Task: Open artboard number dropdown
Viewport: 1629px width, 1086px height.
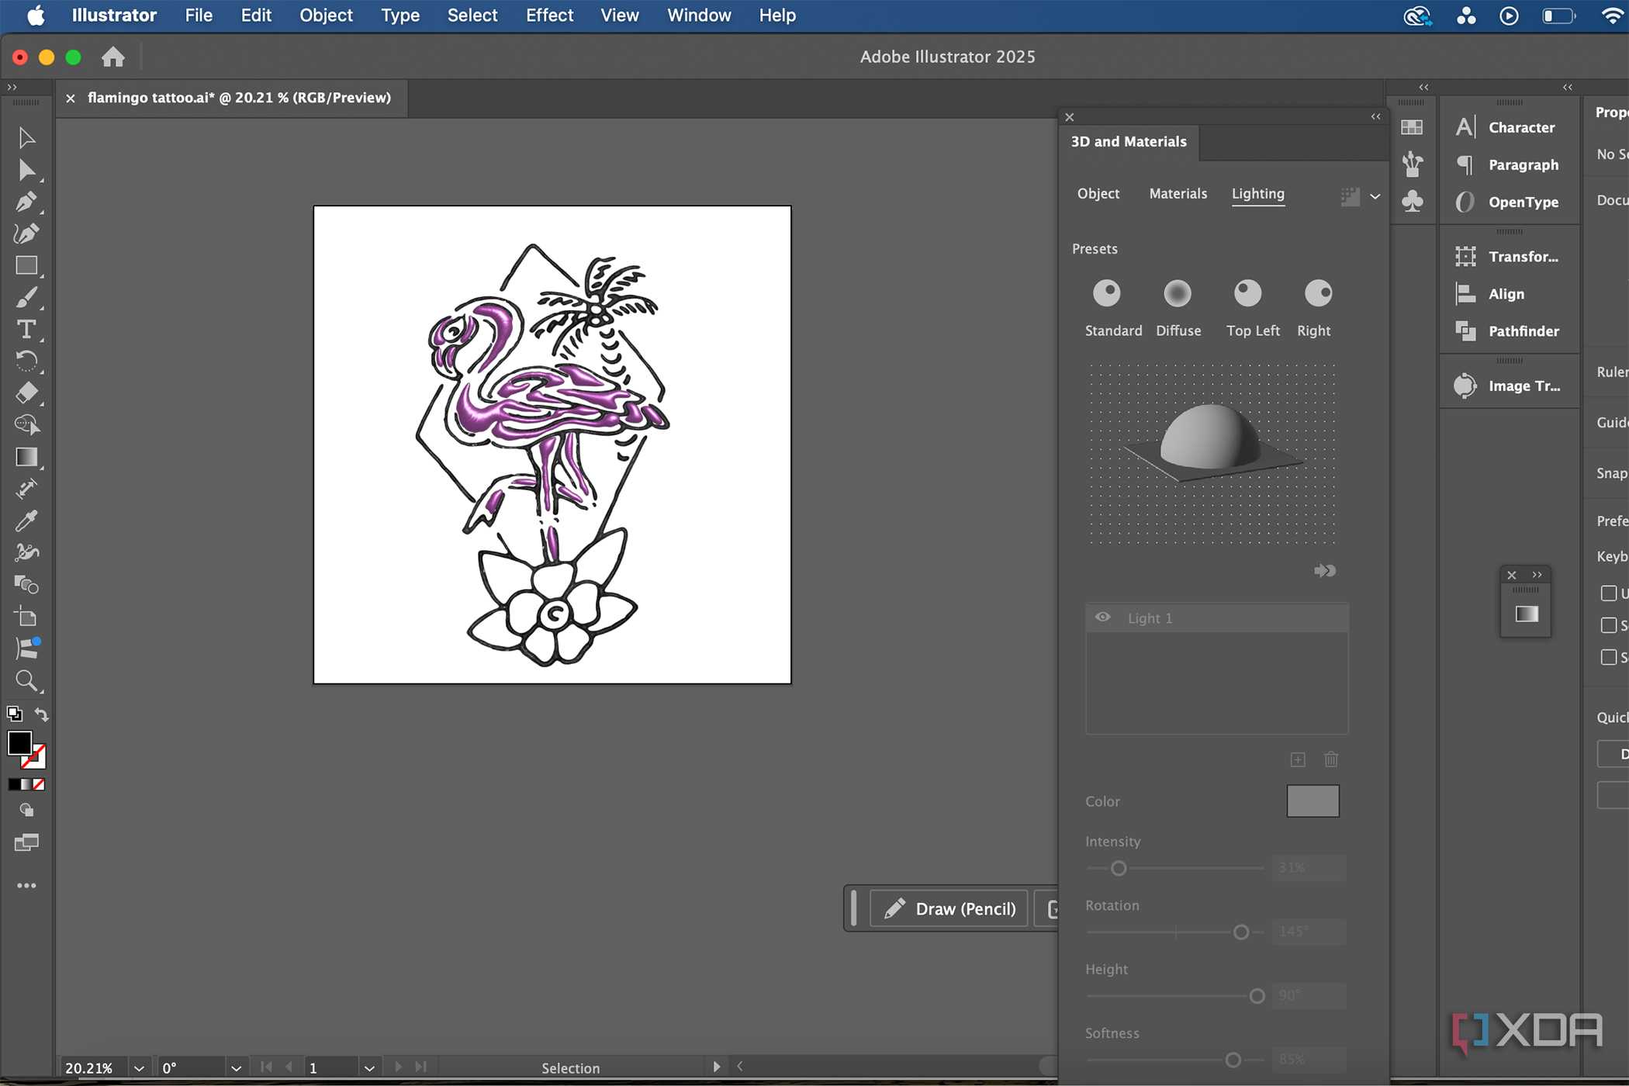Action: [x=369, y=1068]
